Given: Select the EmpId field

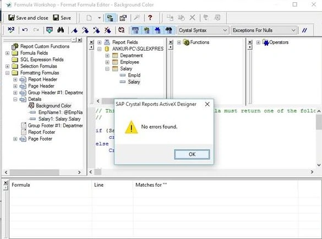Looking at the screenshot, I should point(134,75).
